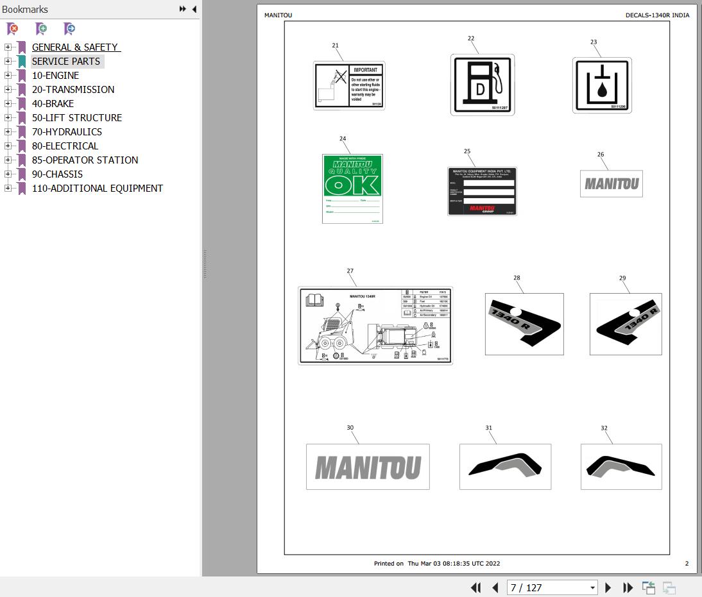Click decal 32 black and grey stripe
The width and height of the screenshot is (702, 597).
click(x=621, y=467)
